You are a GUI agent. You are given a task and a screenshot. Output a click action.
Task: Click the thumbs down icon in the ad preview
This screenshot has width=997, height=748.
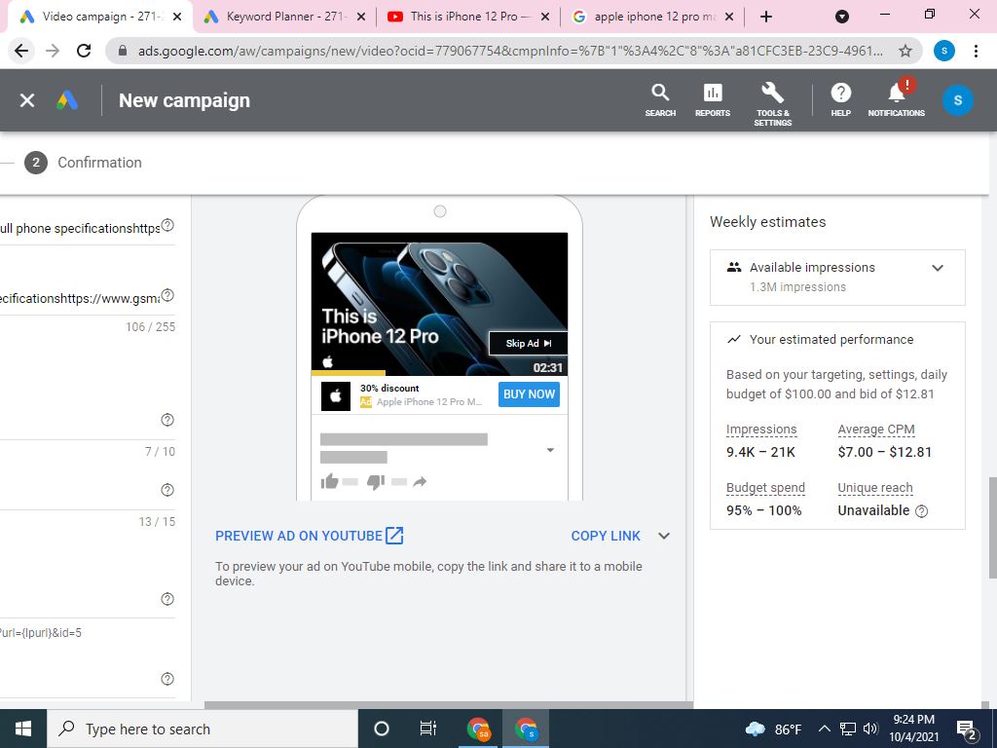[x=376, y=481]
